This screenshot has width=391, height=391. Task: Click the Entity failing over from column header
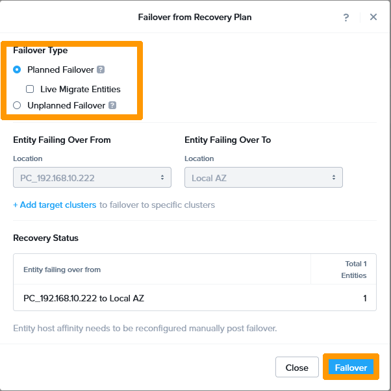click(x=62, y=270)
